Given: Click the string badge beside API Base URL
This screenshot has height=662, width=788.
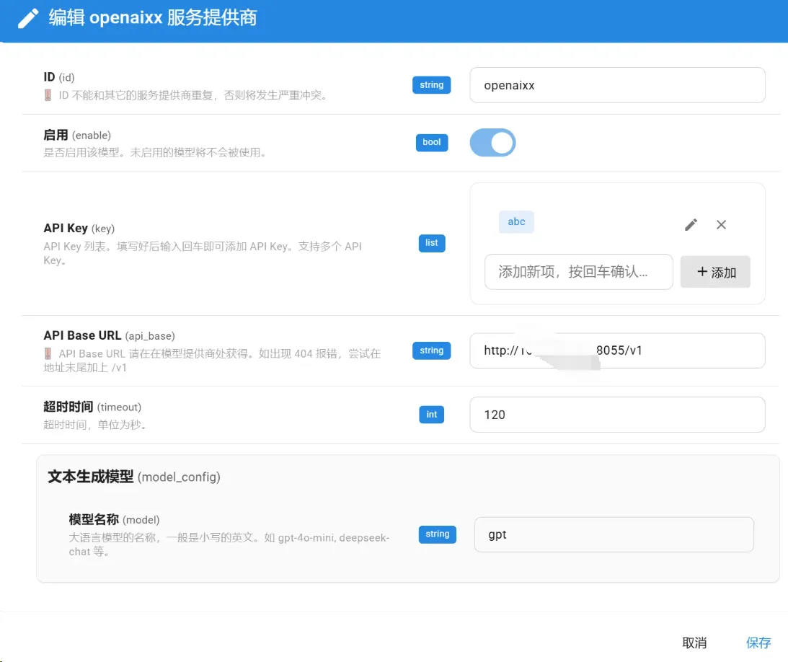Looking at the screenshot, I should click(x=431, y=350).
